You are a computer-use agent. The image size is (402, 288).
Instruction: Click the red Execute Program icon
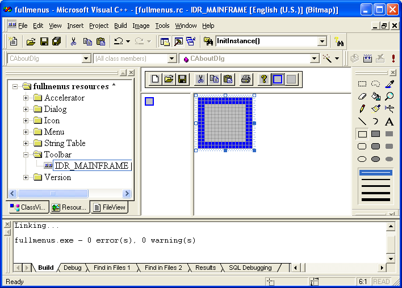(393, 59)
